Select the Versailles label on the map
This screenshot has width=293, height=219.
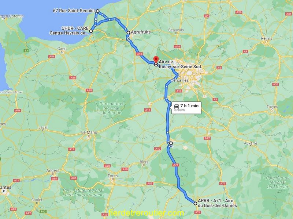click(180, 80)
